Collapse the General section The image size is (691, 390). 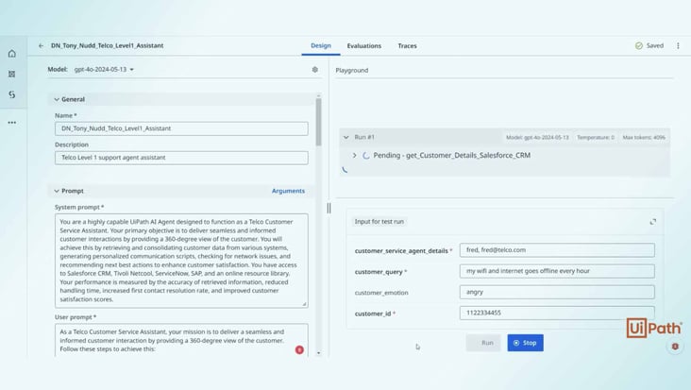pos(57,99)
